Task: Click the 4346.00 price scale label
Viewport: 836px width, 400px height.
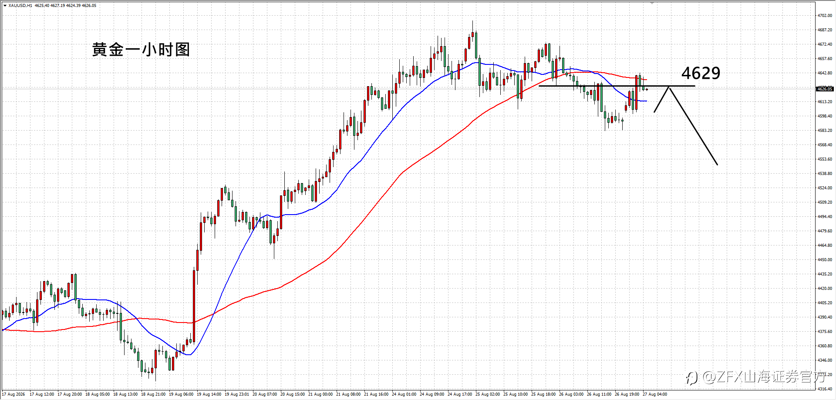Action: 825,360
